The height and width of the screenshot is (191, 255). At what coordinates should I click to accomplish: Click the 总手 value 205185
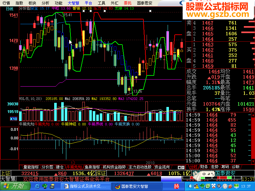211,88
